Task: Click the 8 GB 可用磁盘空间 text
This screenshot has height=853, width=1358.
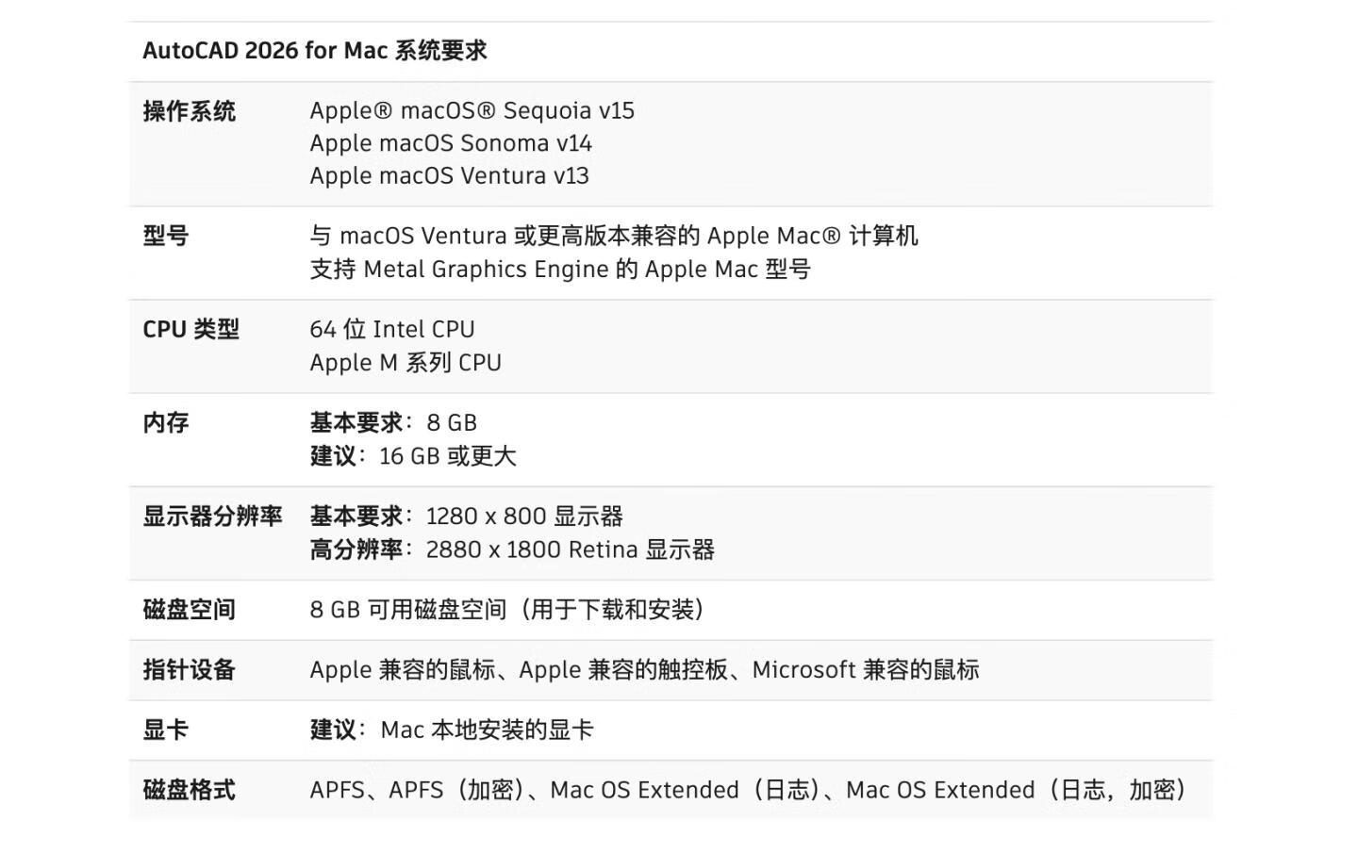Action: point(507,610)
